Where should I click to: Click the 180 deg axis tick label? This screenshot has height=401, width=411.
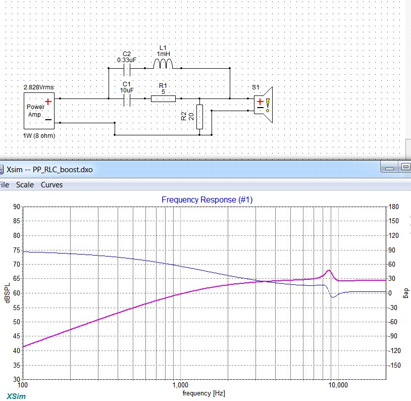(x=393, y=207)
